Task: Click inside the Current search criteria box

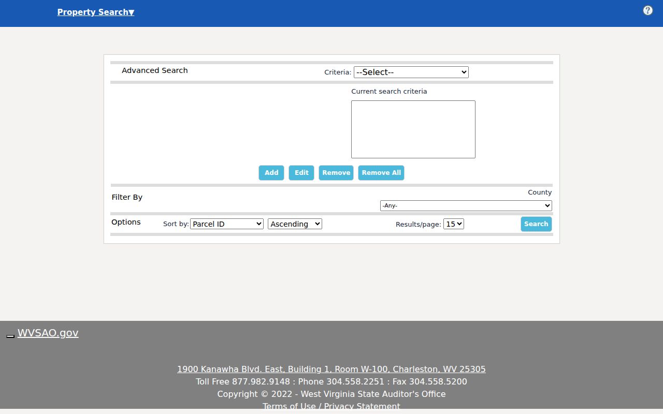Action: [413, 129]
